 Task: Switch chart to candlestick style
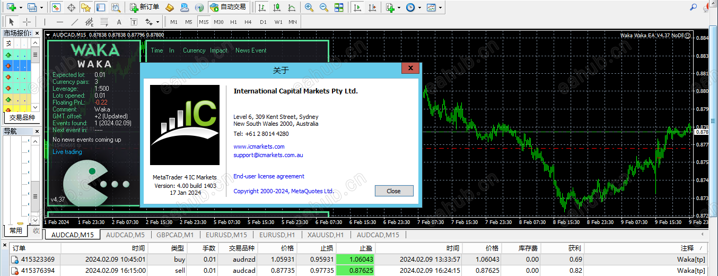(276, 7)
